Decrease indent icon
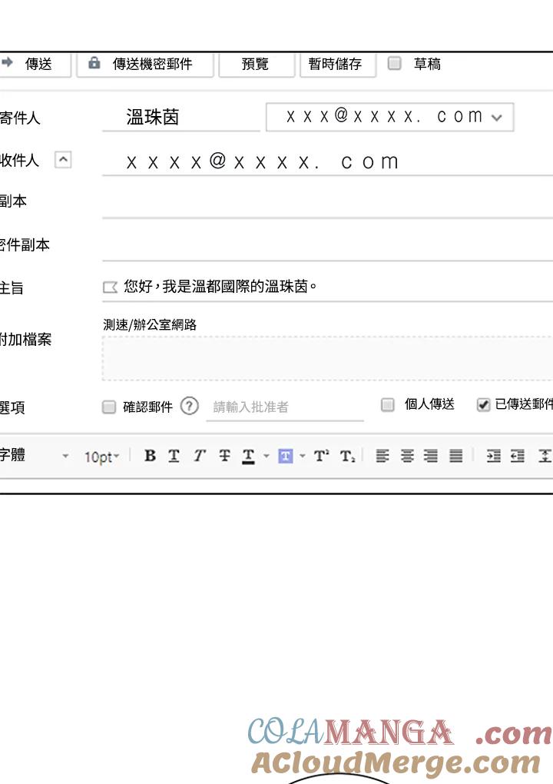This screenshot has height=784, width=553. point(518,456)
